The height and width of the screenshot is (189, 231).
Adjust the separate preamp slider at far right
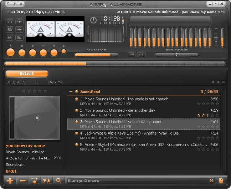222,38
